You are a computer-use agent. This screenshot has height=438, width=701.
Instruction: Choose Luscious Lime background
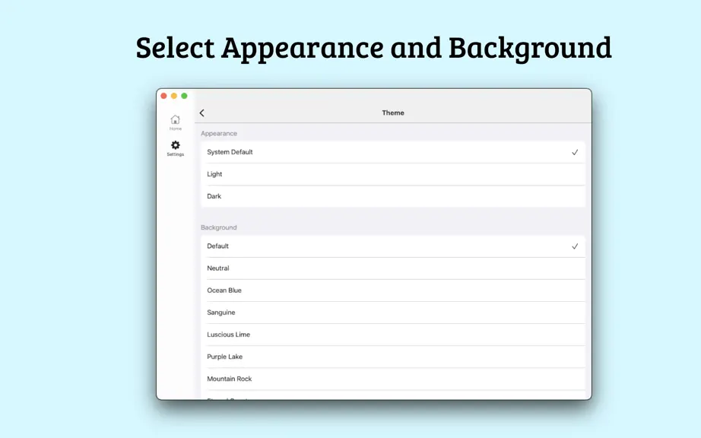393,335
